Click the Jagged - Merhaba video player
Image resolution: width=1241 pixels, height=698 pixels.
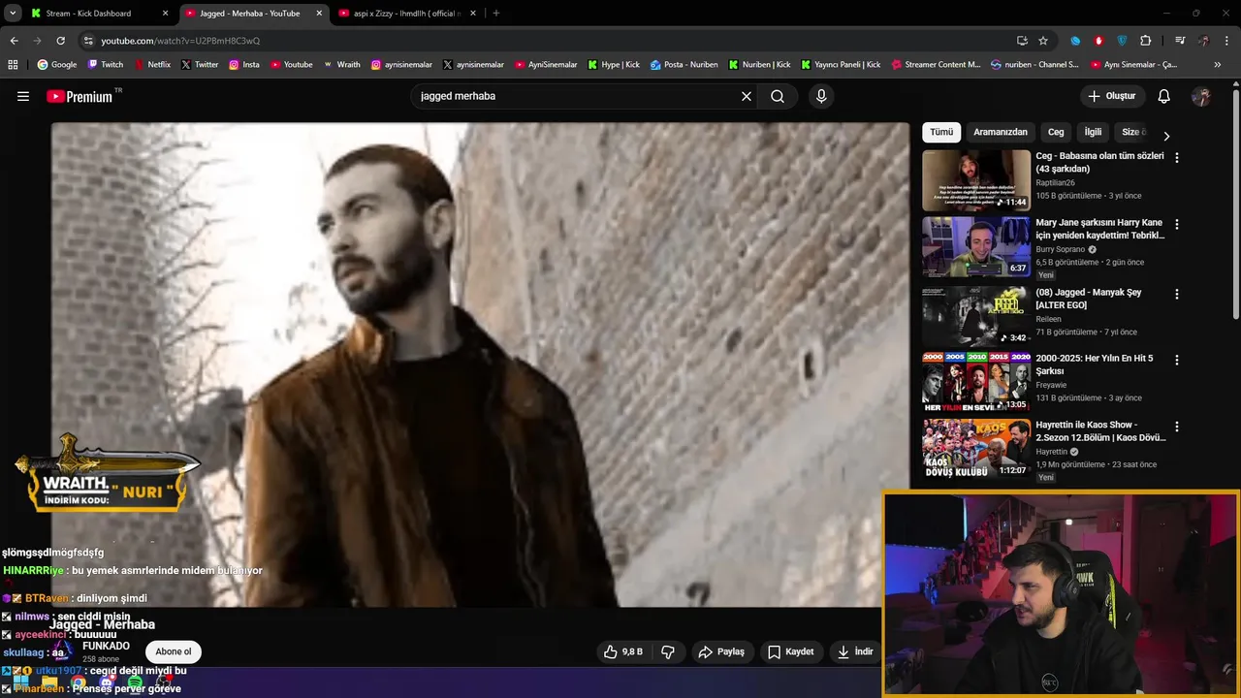[480, 364]
